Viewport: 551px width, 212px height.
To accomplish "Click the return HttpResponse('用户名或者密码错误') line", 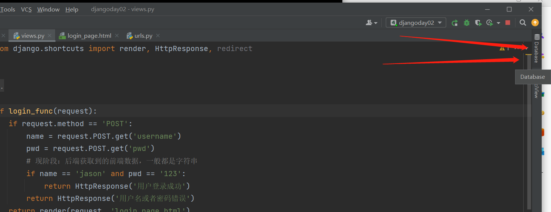I will pos(111,199).
